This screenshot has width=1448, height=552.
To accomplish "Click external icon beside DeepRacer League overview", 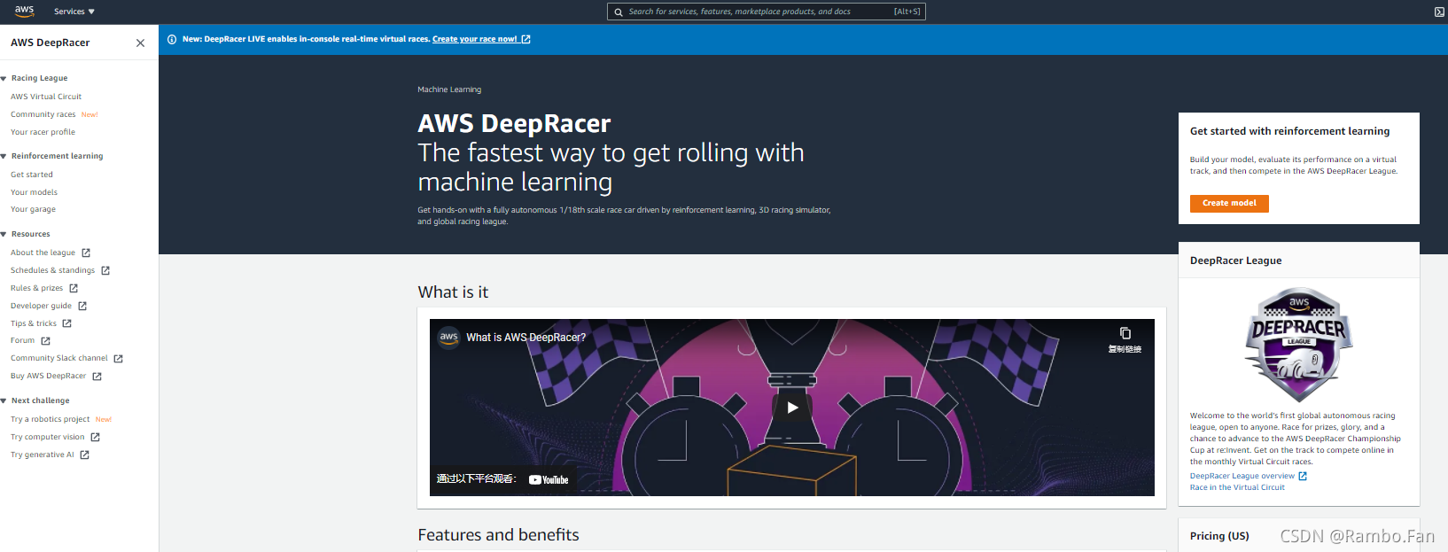I will [x=1303, y=476].
